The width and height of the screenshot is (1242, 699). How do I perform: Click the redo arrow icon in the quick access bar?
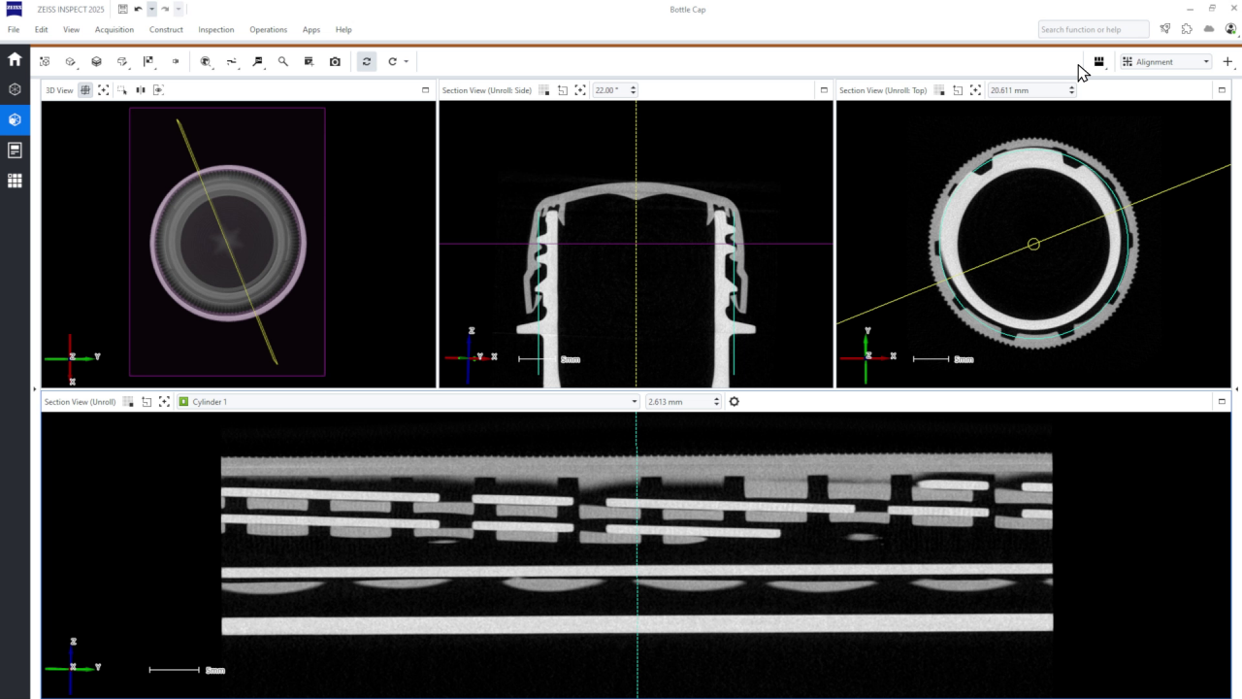(163, 9)
